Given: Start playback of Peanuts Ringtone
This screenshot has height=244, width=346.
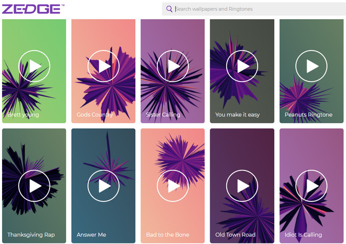Looking at the screenshot, I should (311, 66).
